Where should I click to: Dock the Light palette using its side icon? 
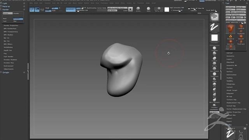24,3
